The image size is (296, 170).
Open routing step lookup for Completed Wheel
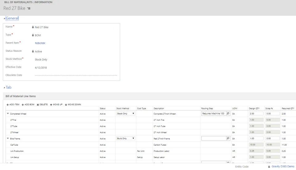coord(228,114)
